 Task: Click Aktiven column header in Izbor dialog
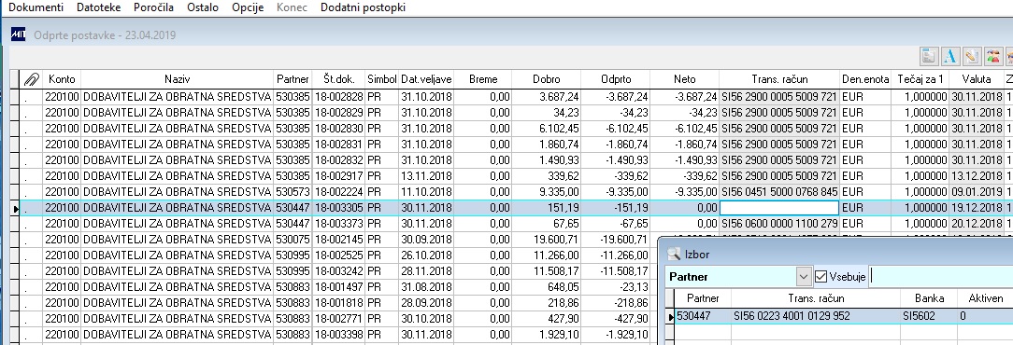pos(985,298)
